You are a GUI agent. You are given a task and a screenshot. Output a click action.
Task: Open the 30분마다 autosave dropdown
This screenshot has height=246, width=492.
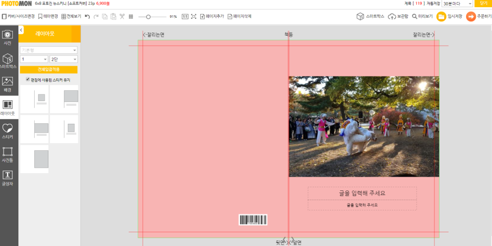(457, 4)
